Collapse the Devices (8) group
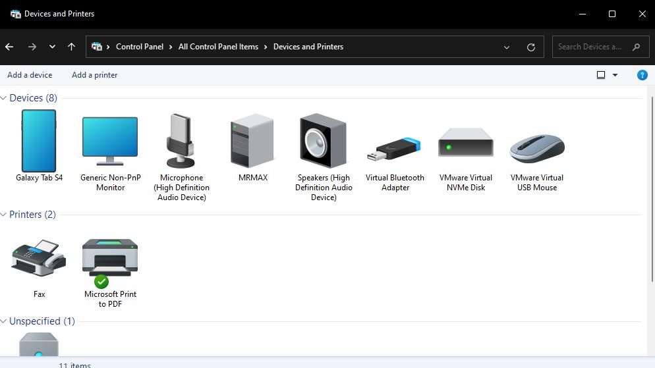Image resolution: width=655 pixels, height=368 pixels. (3, 98)
